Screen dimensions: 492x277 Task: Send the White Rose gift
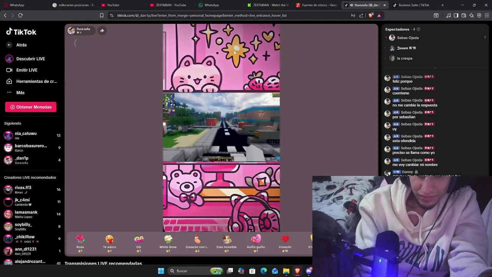tap(168, 243)
